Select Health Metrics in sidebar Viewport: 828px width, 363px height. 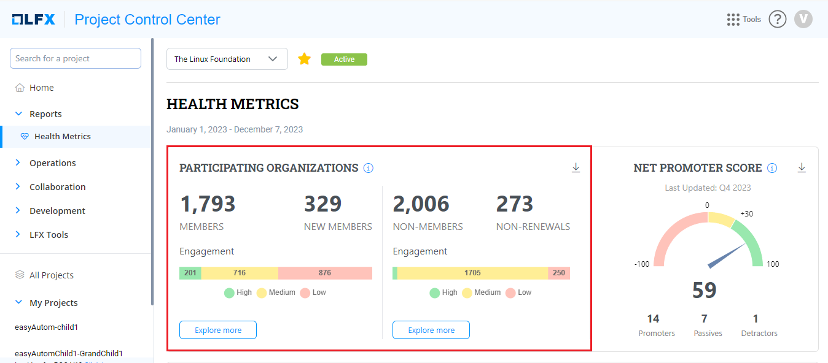click(62, 137)
